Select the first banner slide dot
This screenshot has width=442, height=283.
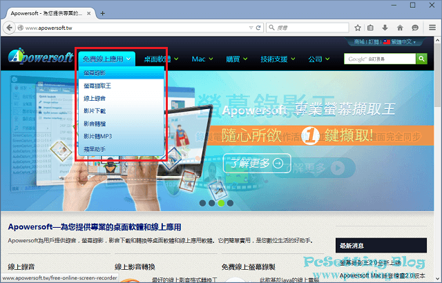coord(202,203)
